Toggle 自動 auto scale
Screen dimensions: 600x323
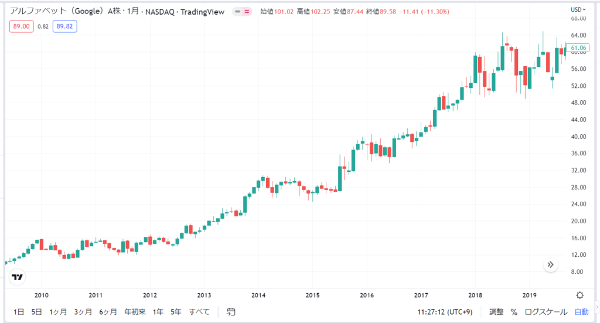click(582, 312)
